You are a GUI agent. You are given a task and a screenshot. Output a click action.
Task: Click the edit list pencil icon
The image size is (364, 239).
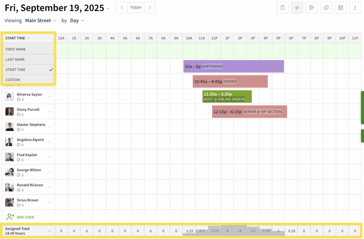point(311,7)
